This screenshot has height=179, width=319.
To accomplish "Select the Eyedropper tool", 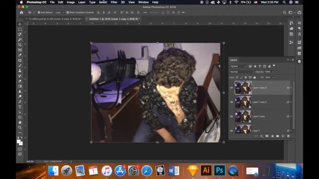I will (20, 55).
